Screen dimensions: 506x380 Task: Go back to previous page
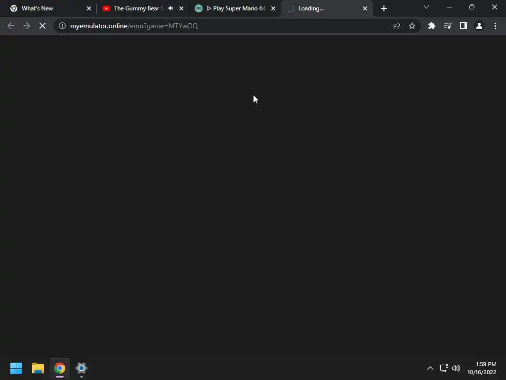[x=11, y=26]
